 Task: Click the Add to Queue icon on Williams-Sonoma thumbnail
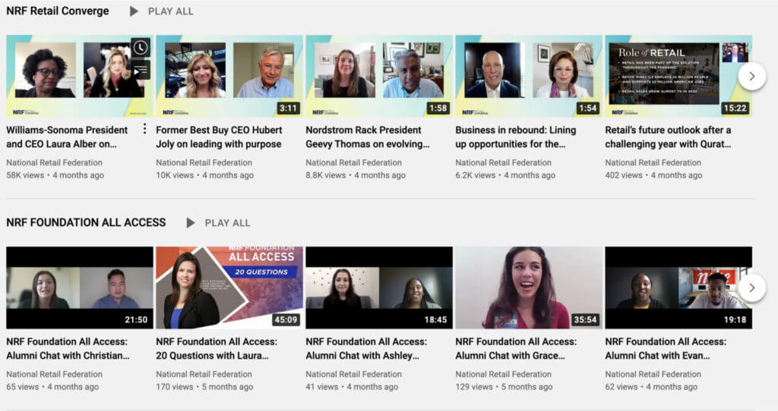(141, 70)
